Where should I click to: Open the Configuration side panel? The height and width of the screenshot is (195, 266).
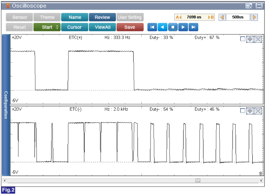[6, 105]
